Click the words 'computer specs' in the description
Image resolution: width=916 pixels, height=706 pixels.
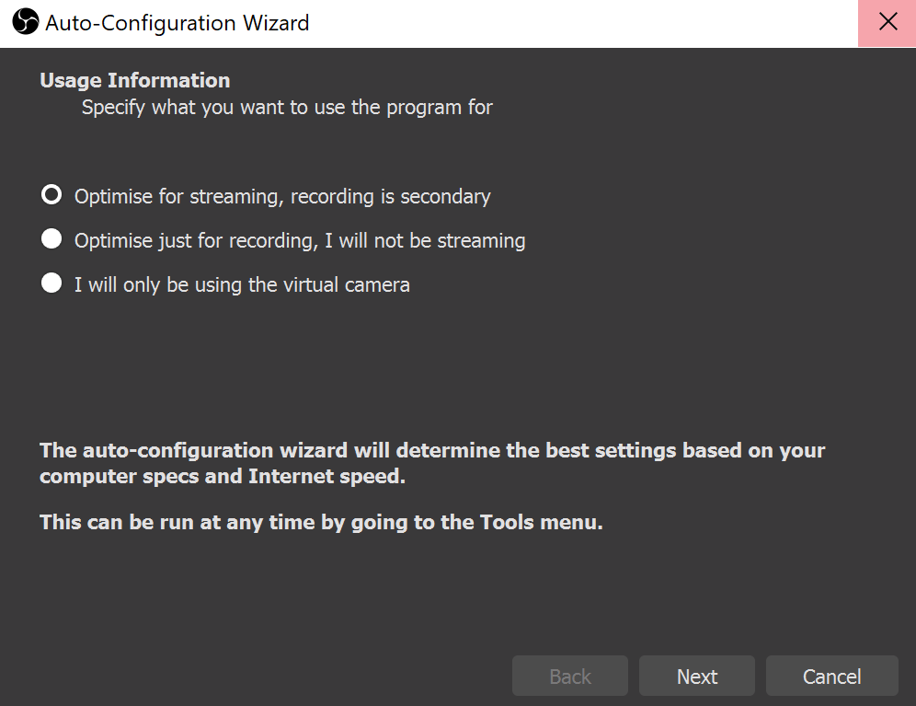tap(120, 477)
